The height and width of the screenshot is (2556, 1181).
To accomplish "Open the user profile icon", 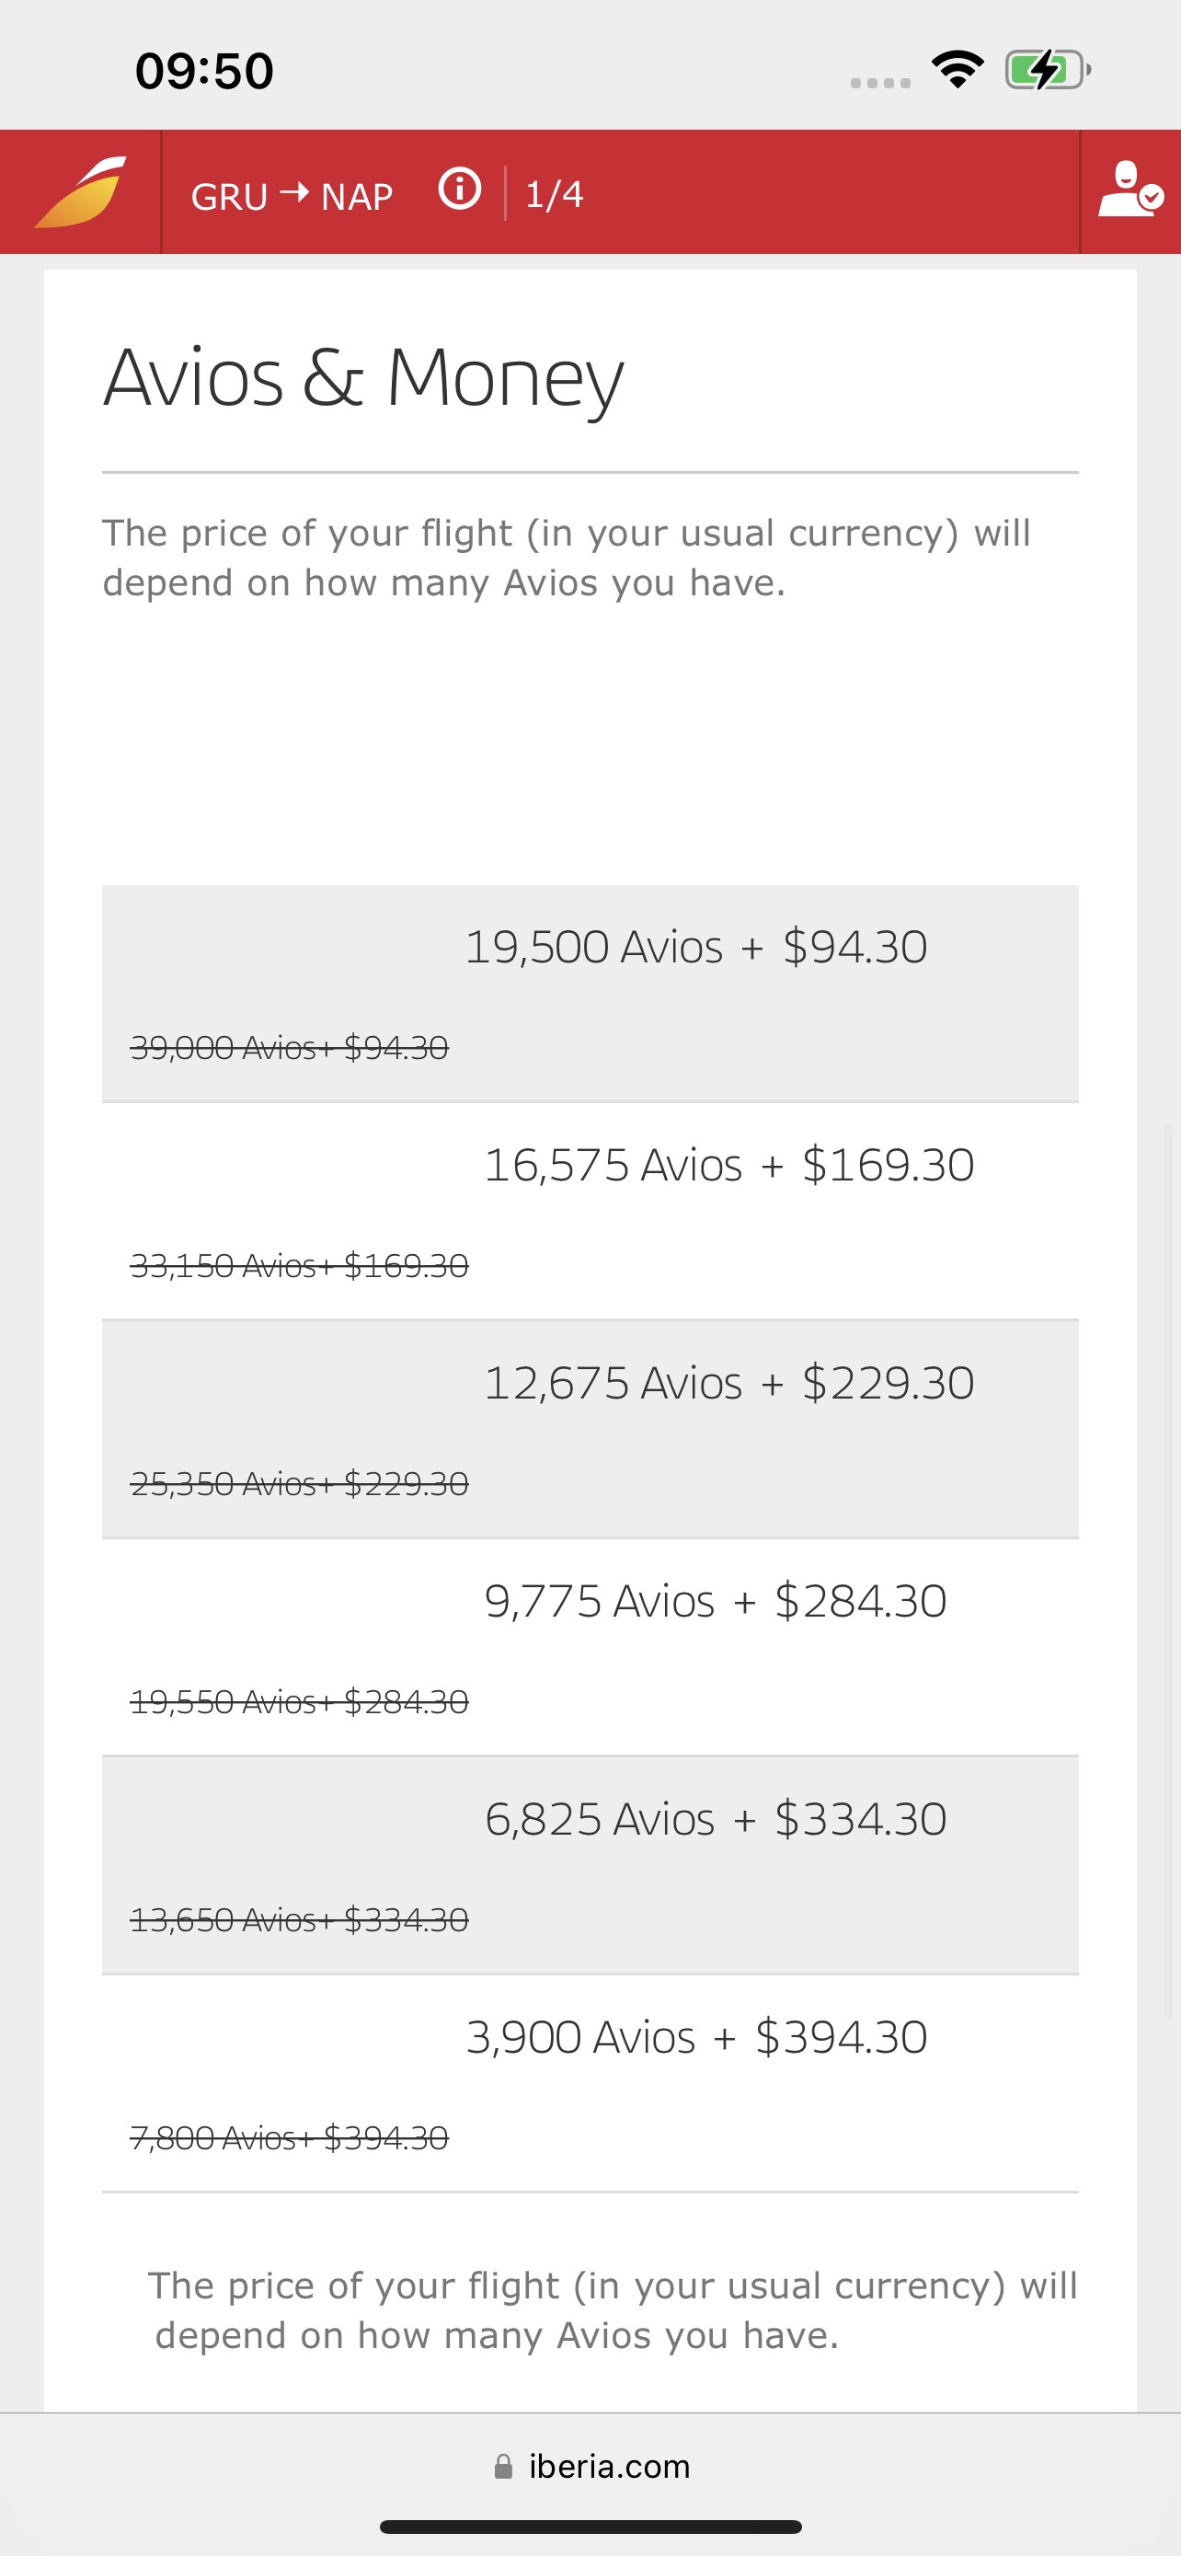I will pos(1130,190).
